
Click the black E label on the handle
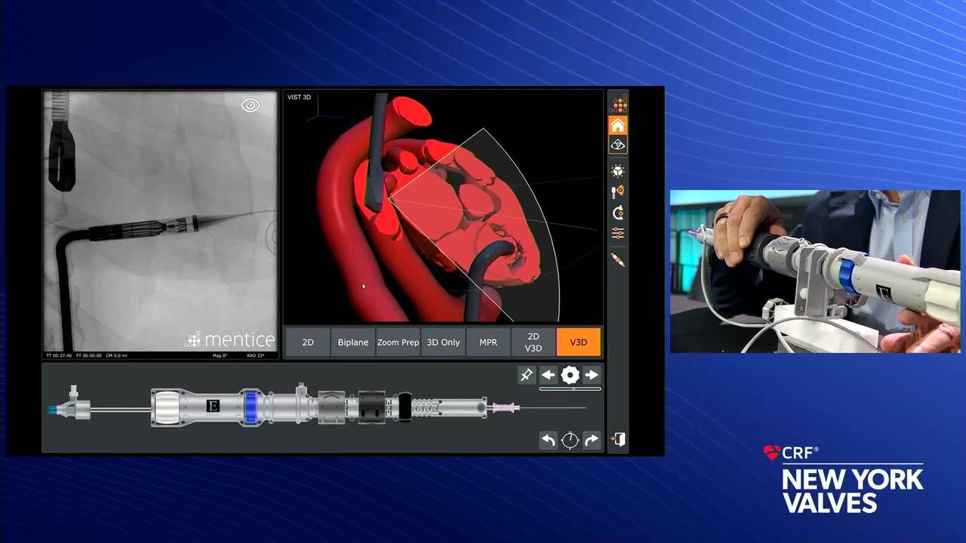[213, 407]
